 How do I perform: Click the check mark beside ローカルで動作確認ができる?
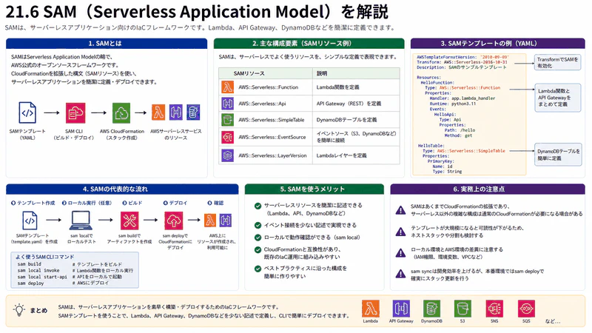coord(258,238)
